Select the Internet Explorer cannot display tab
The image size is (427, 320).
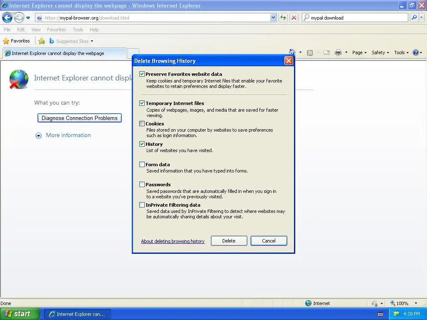[65, 53]
